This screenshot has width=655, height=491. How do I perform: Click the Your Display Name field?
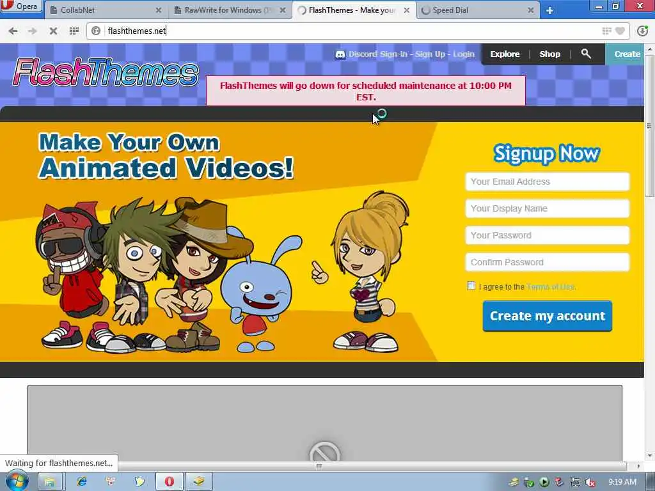point(548,208)
